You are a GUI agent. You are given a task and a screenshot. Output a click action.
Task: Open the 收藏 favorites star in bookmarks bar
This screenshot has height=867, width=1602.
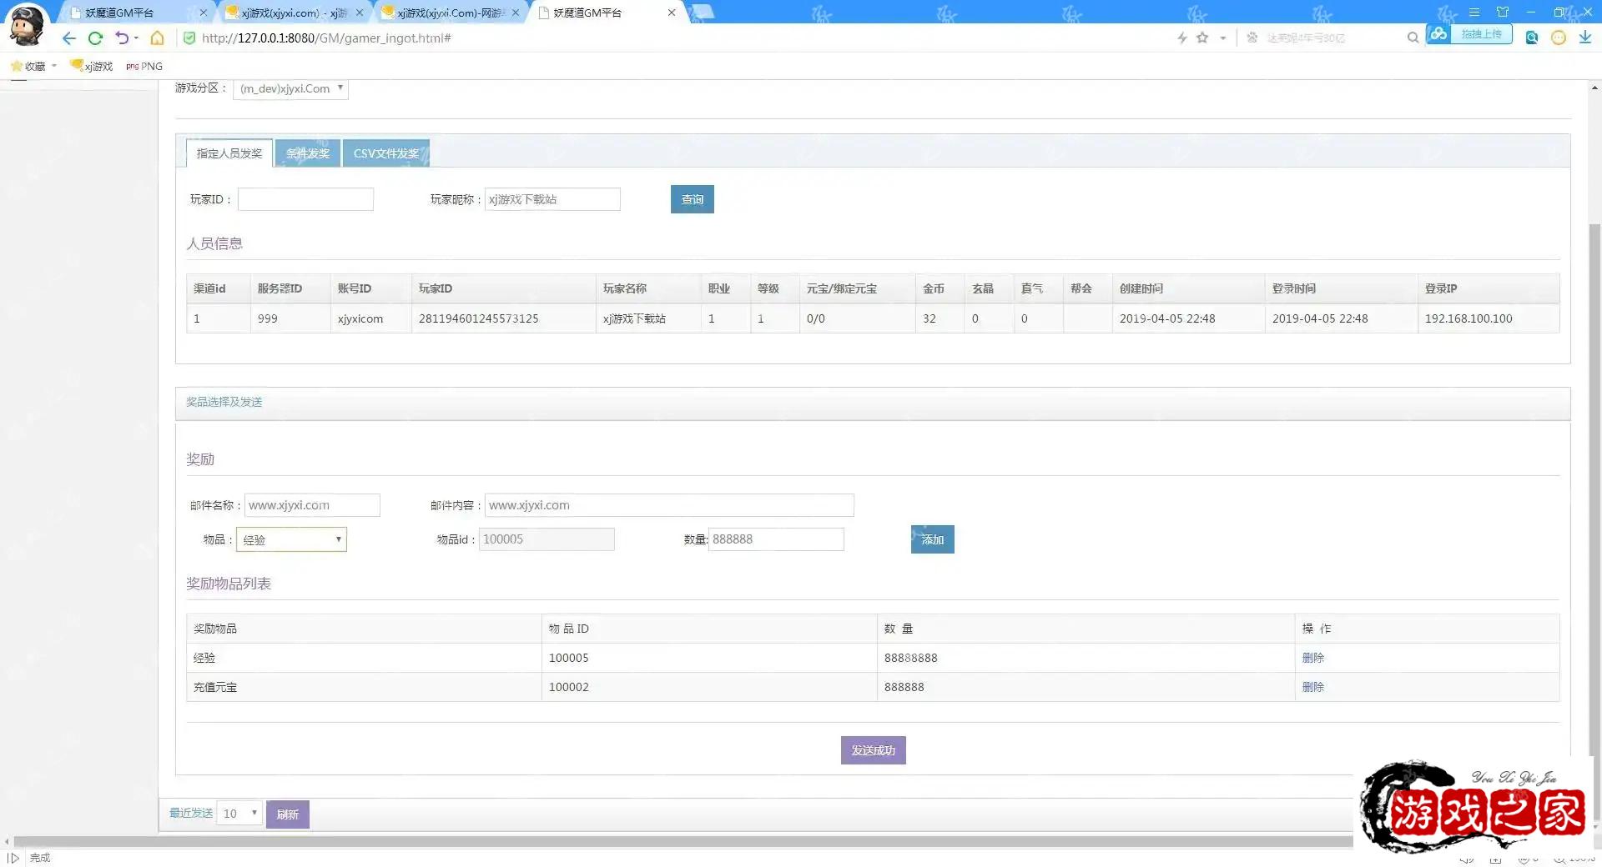(17, 66)
